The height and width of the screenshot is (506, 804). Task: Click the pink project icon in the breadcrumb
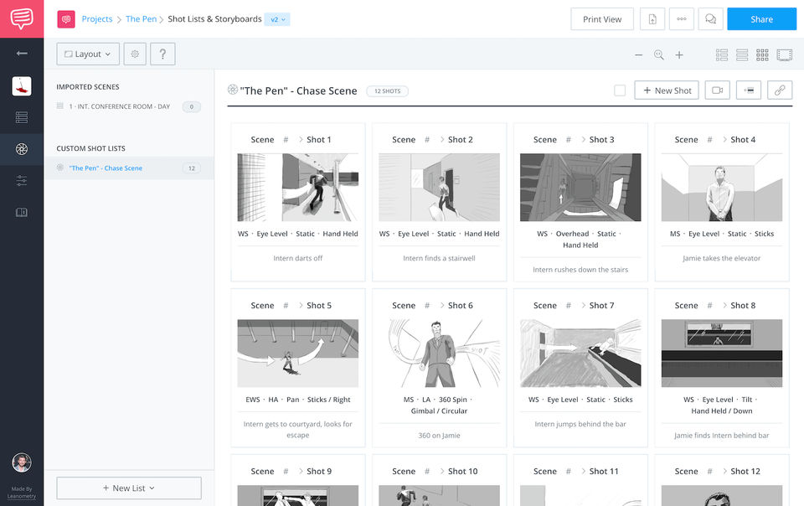tap(66, 19)
